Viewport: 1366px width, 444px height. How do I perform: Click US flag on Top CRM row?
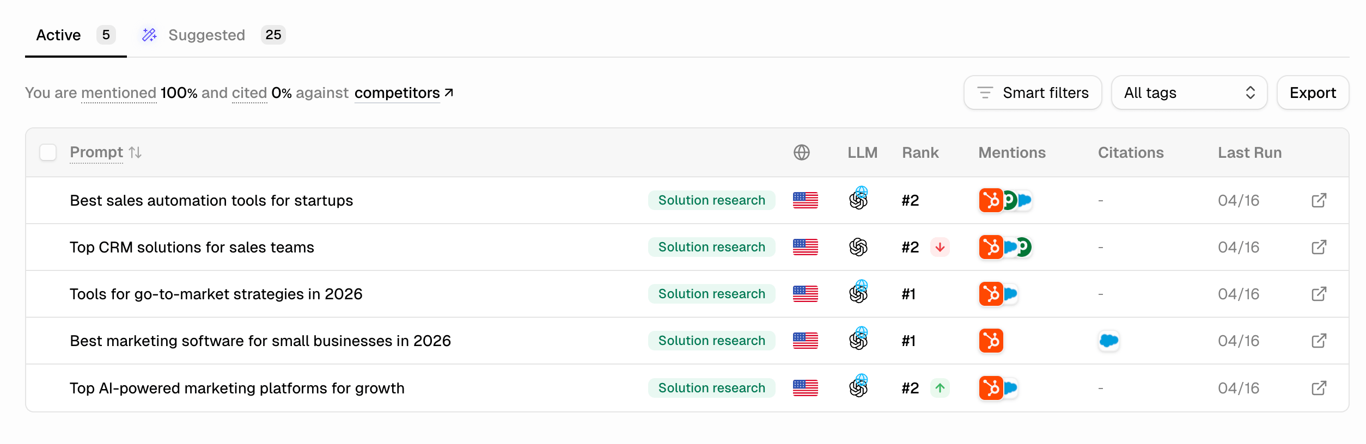805,247
